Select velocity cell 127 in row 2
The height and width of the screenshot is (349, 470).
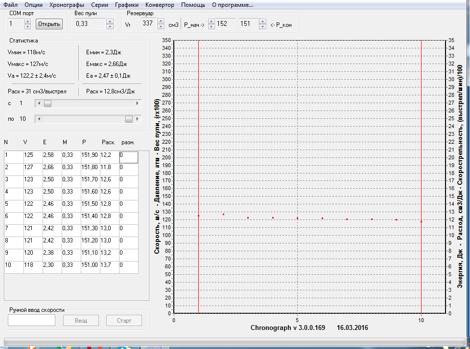coord(32,167)
